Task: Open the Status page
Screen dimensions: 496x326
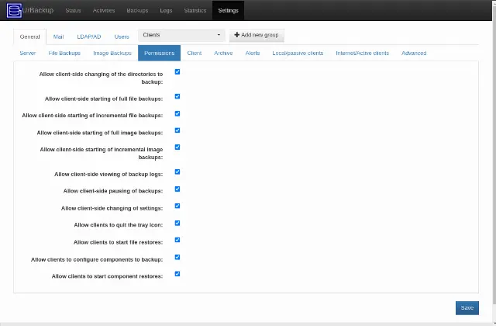Action: click(73, 10)
